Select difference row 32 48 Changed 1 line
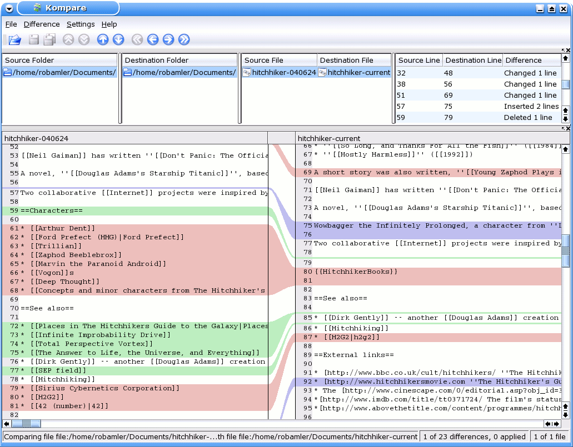The width and height of the screenshot is (573, 447). 479,73
